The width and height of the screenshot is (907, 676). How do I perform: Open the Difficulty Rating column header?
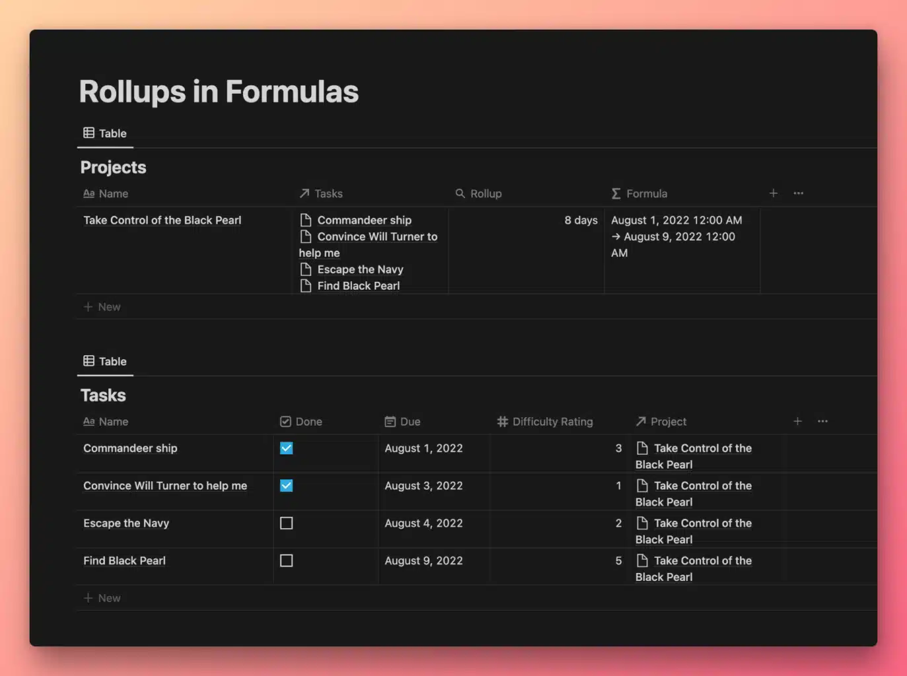545,421
